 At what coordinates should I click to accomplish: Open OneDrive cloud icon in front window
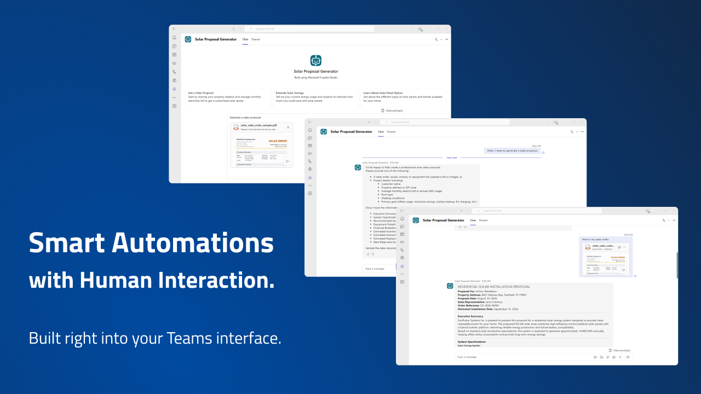tap(402, 242)
